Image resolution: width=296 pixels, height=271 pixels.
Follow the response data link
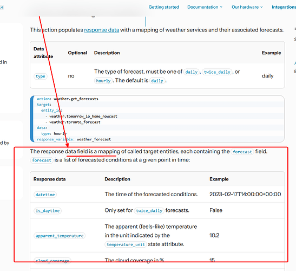coord(102,30)
